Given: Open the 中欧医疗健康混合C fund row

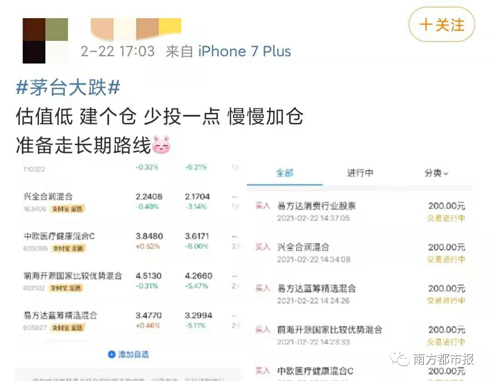Looking at the screenshot, I should (x=59, y=236).
